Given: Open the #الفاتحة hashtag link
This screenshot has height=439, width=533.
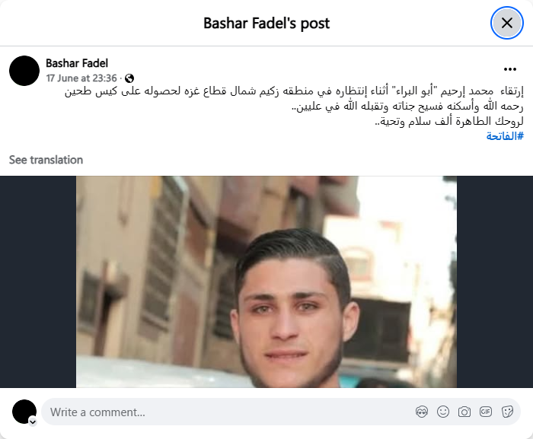Looking at the screenshot, I should coord(505,136).
